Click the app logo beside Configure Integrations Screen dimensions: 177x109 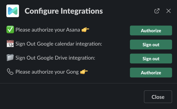click(13, 11)
